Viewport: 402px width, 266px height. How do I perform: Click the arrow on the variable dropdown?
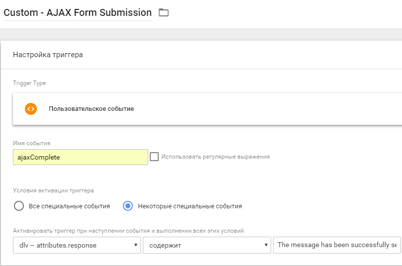click(x=136, y=245)
